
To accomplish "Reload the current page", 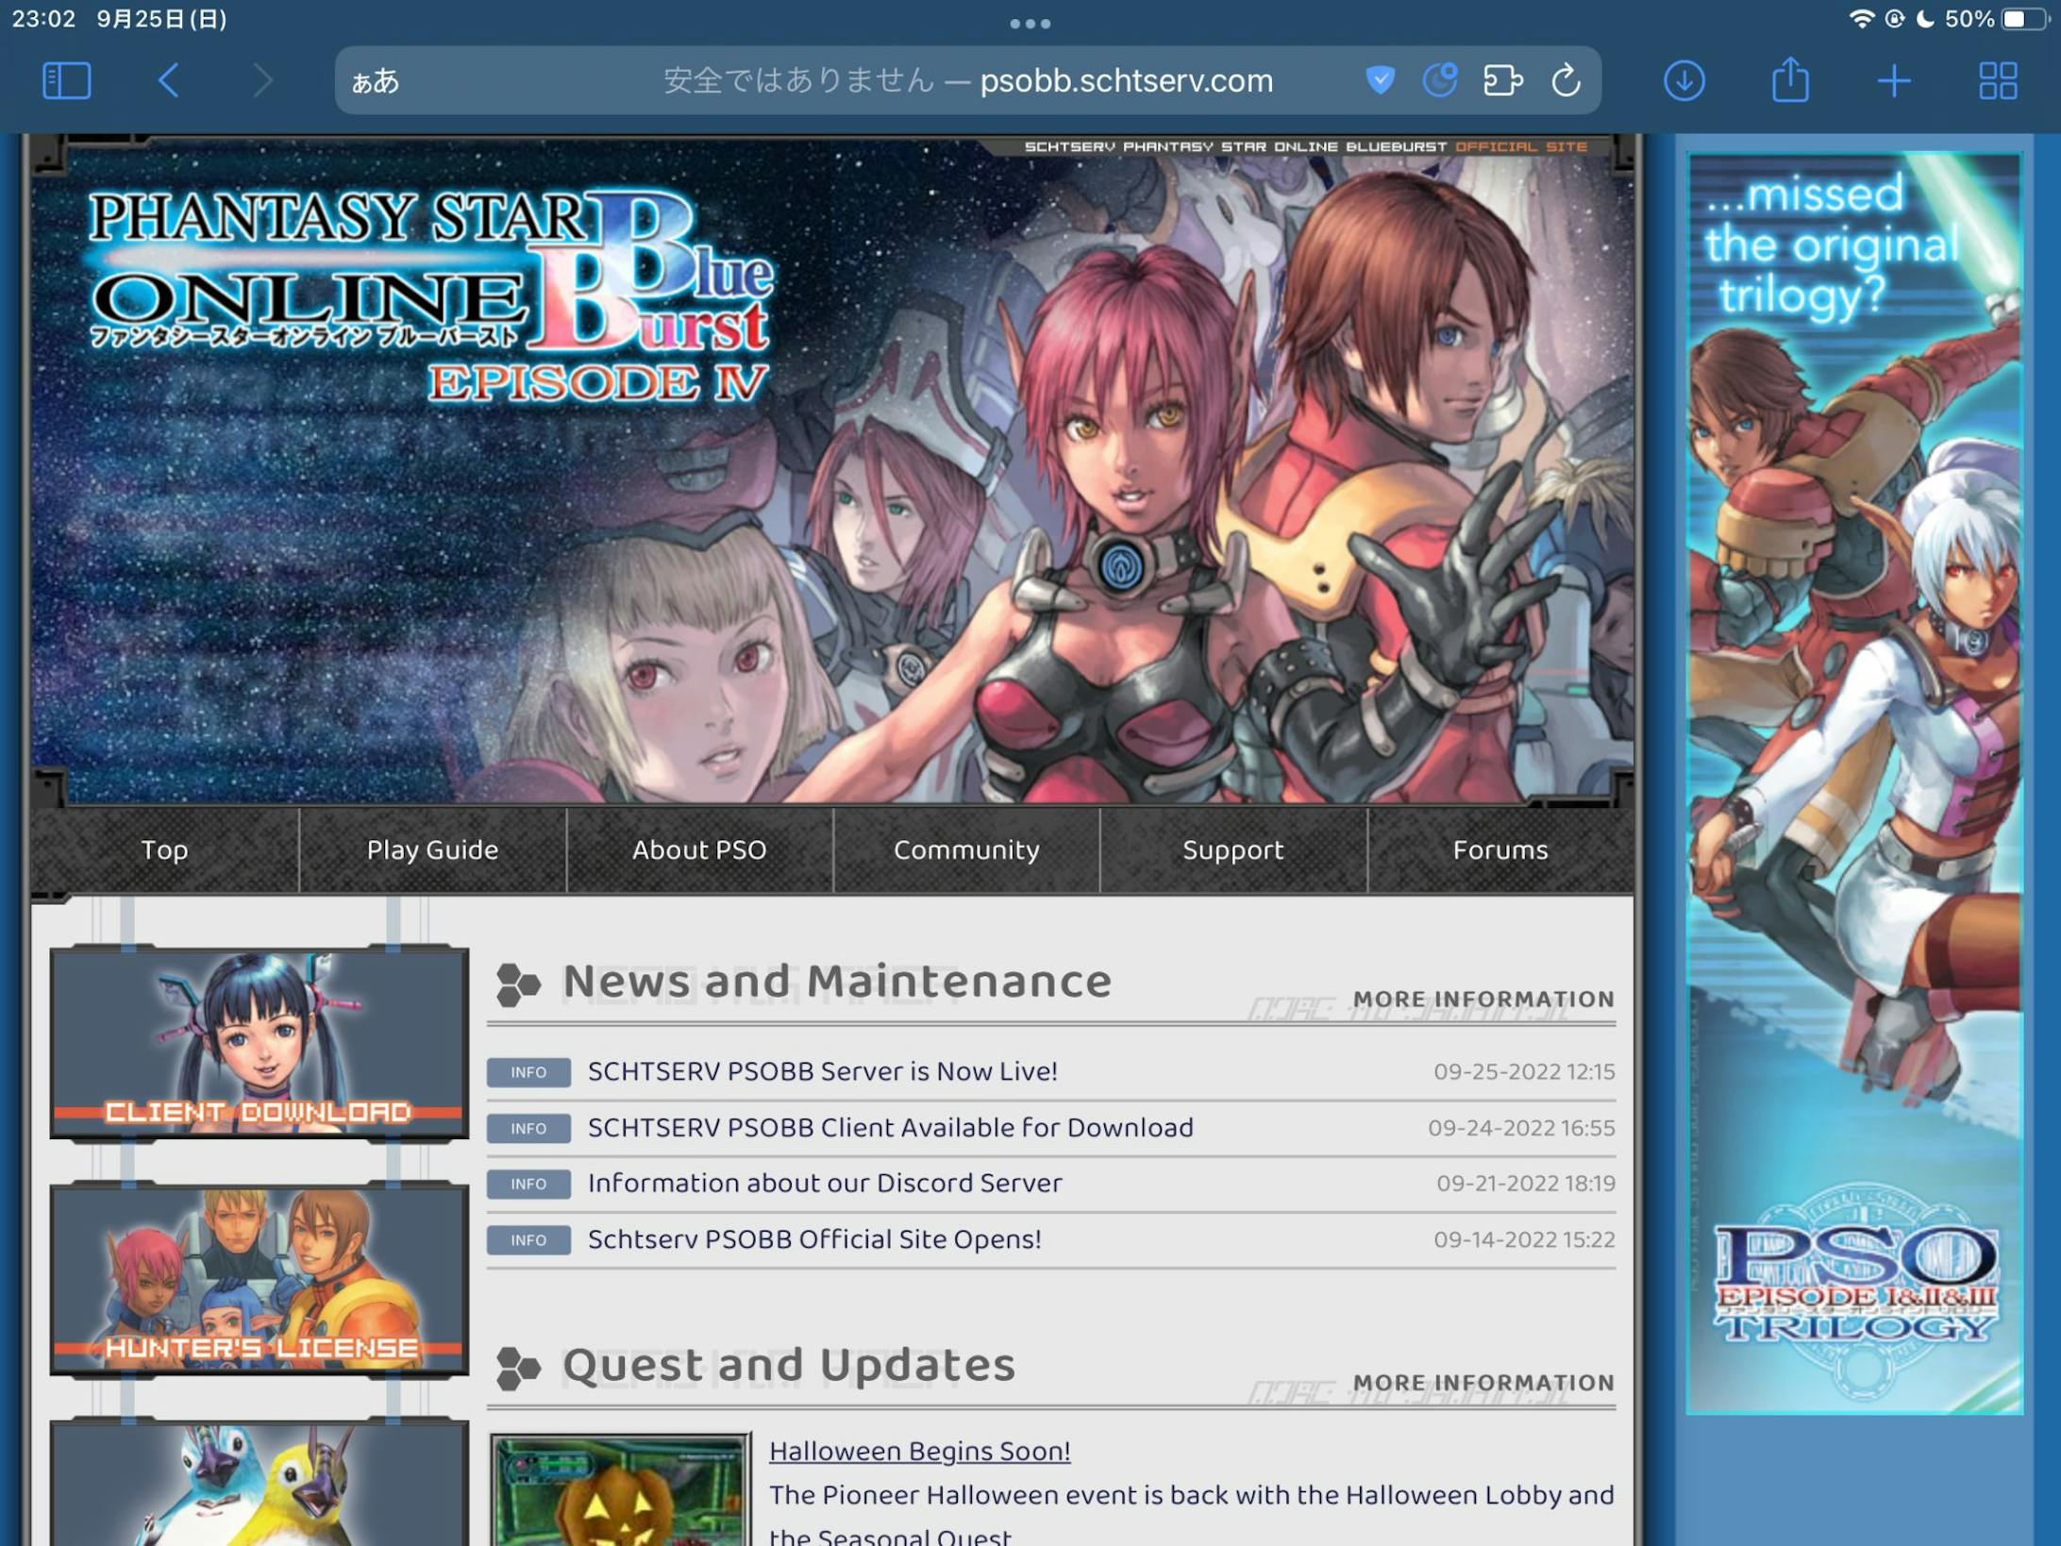I will (1566, 80).
